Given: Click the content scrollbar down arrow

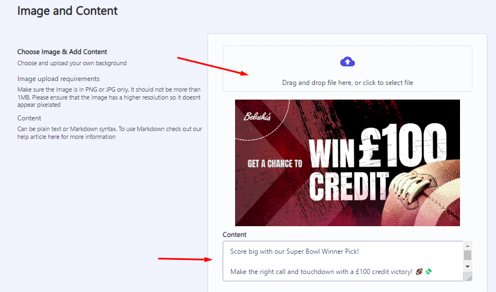Looking at the screenshot, I should coord(467,267).
